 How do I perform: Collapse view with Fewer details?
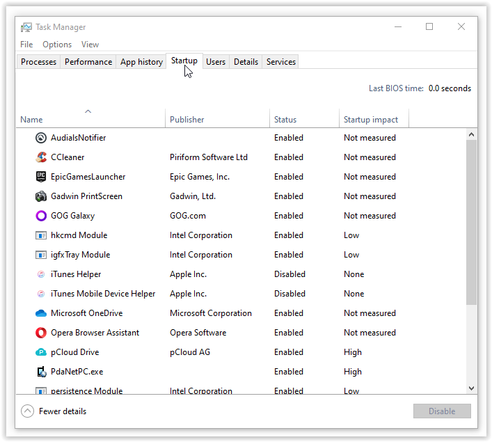[x=54, y=411]
